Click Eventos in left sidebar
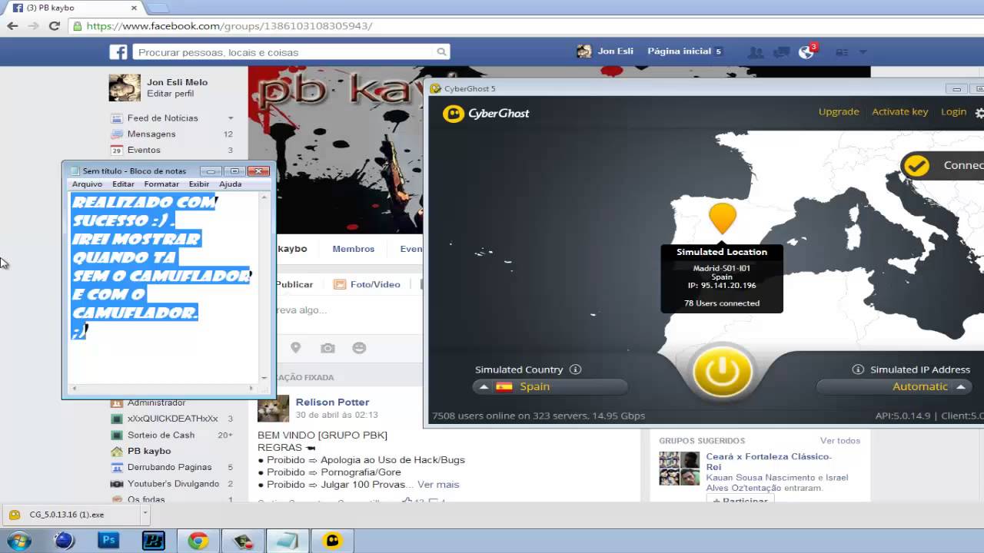This screenshot has height=553, width=984. coord(144,151)
